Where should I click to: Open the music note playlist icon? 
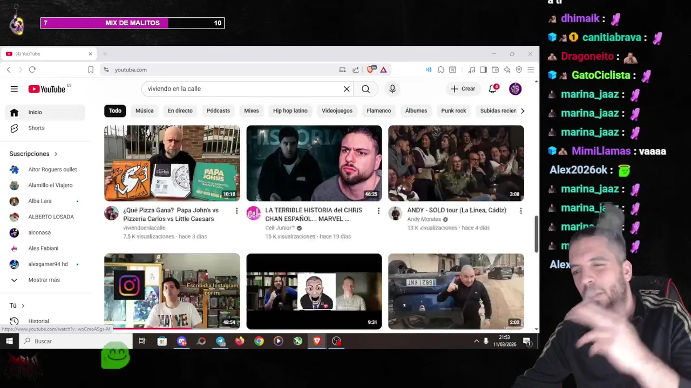point(471,70)
